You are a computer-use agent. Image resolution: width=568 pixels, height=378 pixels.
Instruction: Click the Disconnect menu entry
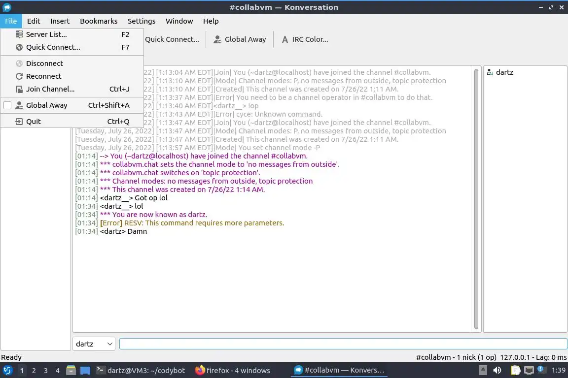[x=72, y=63]
